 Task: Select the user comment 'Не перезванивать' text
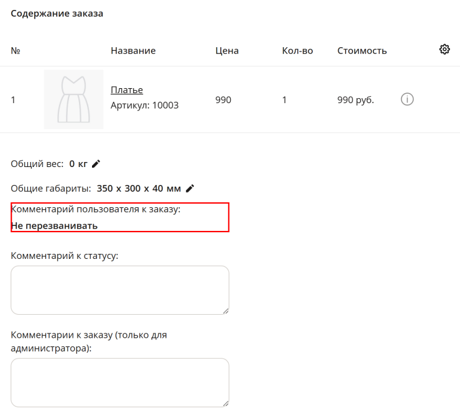point(54,226)
